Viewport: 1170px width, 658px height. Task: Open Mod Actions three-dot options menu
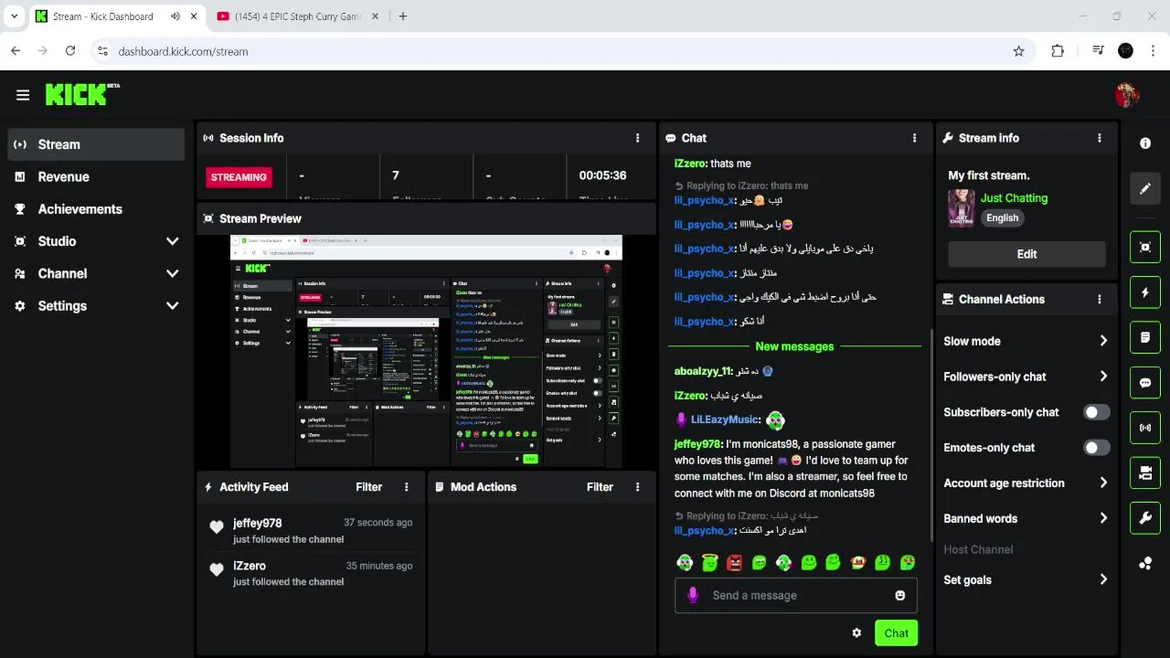637,487
